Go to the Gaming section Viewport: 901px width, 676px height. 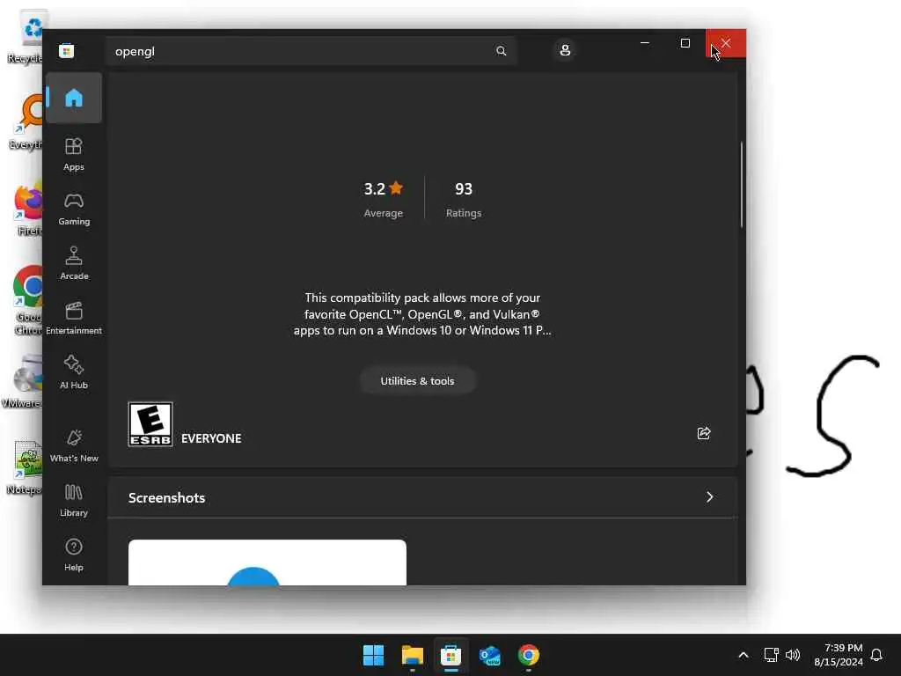(74, 209)
